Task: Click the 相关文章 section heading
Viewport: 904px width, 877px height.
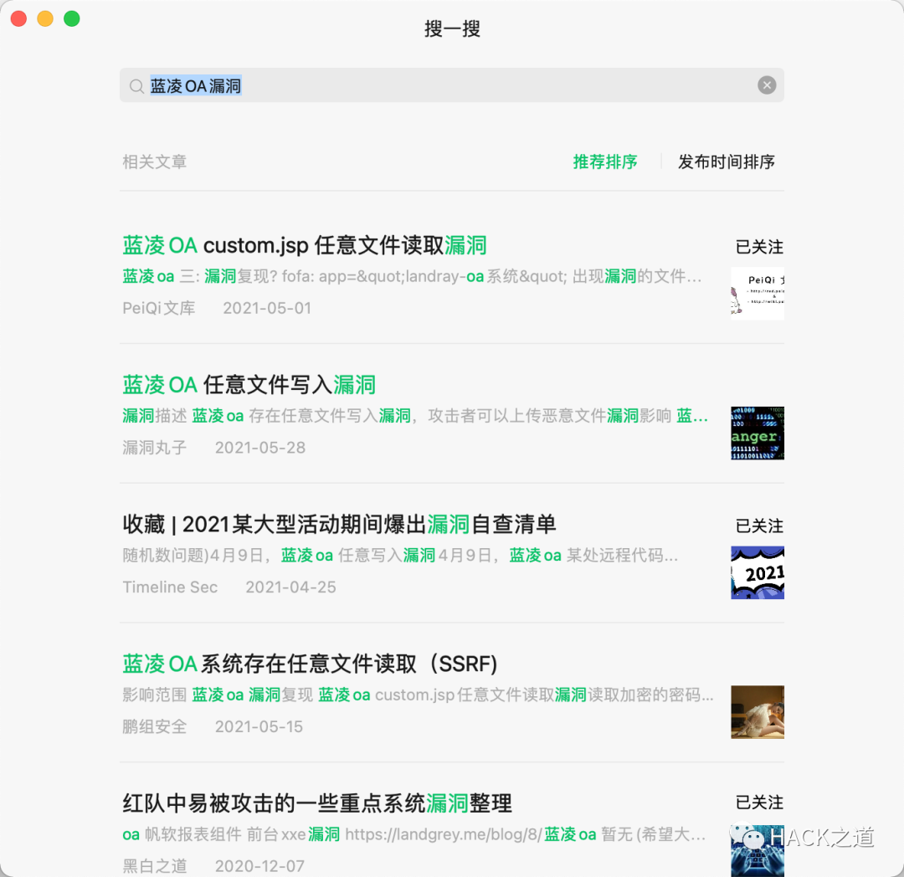Action: pyautogui.click(x=155, y=162)
